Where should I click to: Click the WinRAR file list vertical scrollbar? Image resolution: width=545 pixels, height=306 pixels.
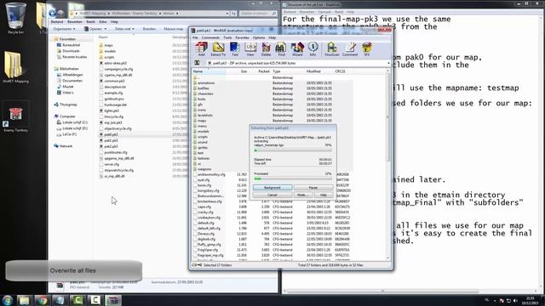pyautogui.click(x=388, y=165)
